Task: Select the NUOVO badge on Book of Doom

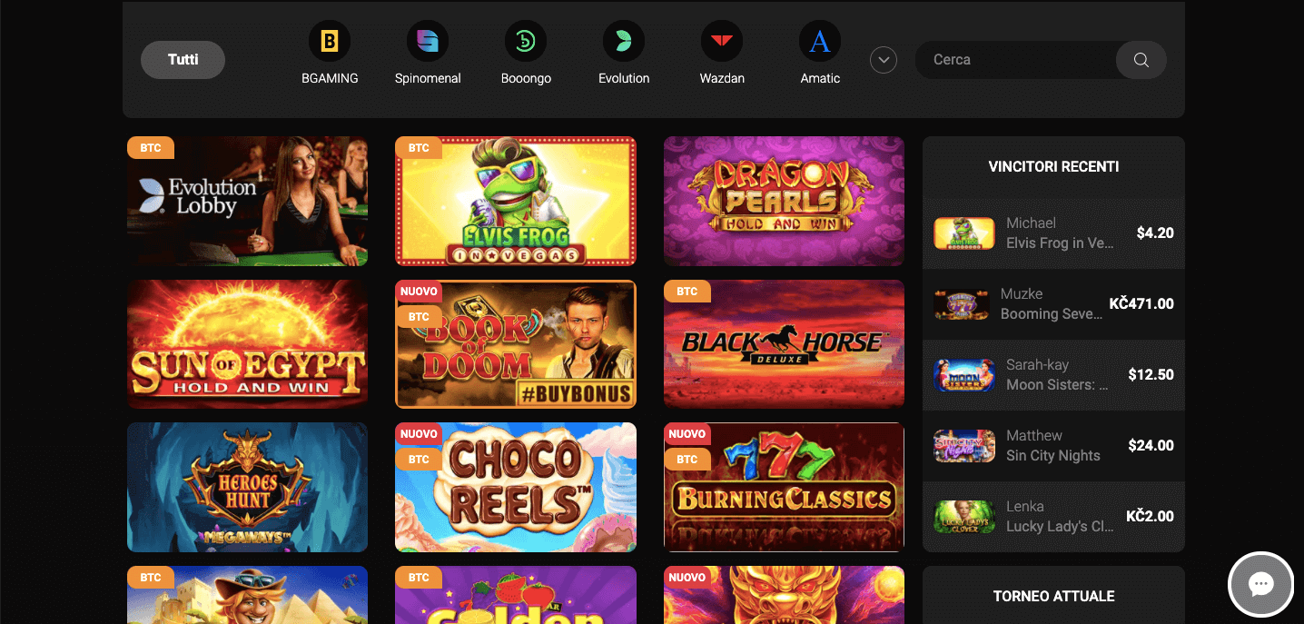Action: [x=418, y=291]
